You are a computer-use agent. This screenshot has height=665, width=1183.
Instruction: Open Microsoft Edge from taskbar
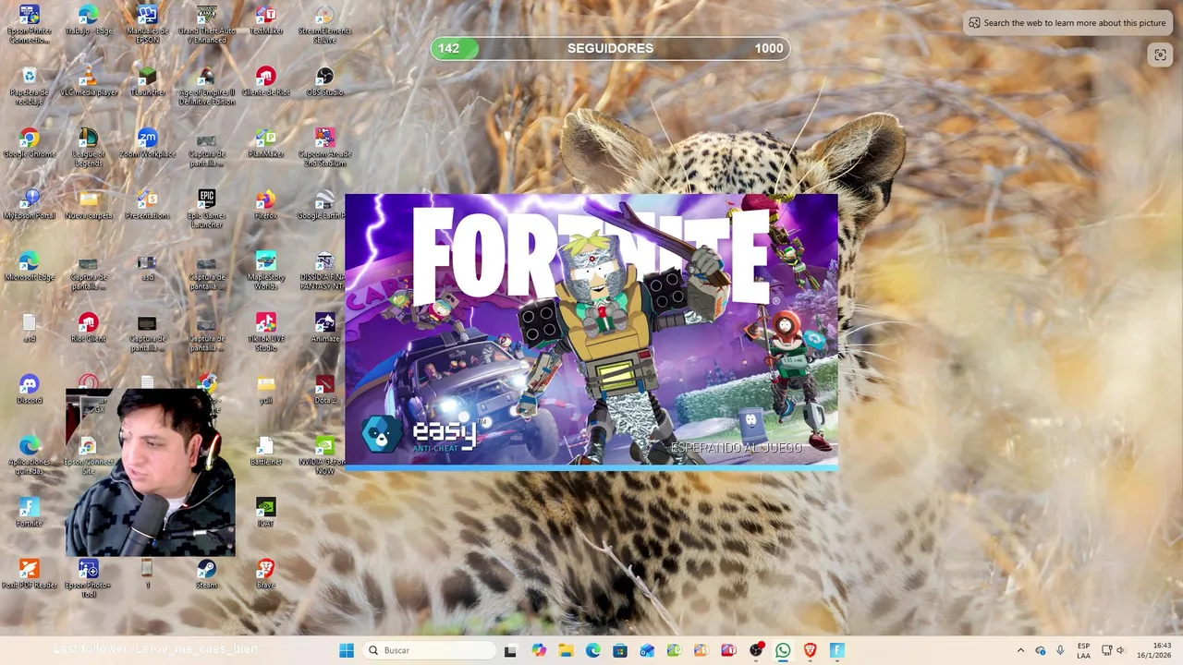click(x=592, y=650)
